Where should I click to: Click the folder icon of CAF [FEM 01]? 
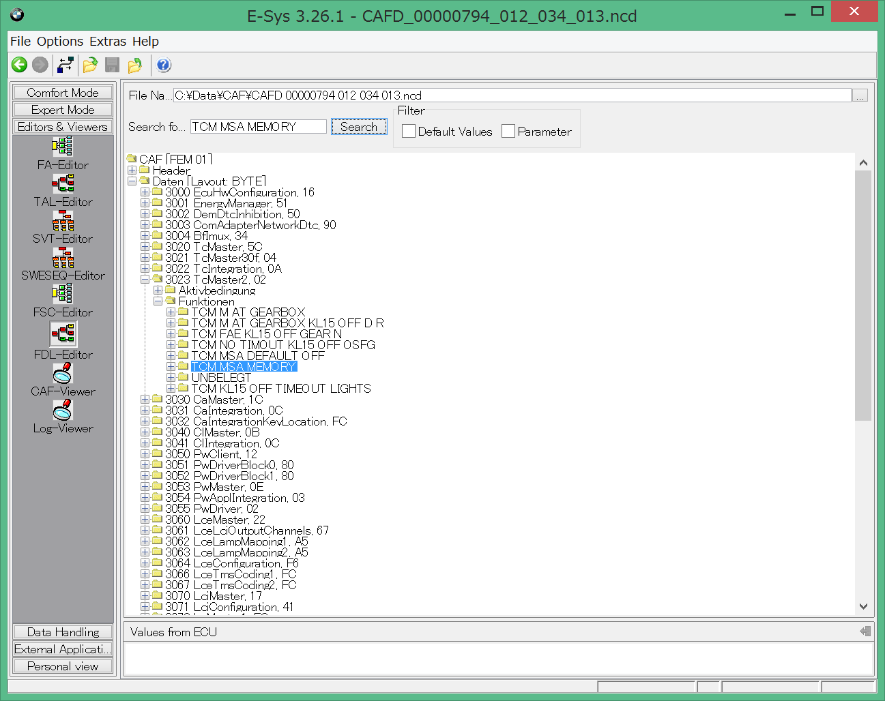pos(132,159)
